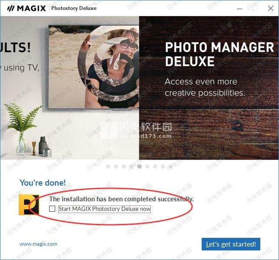
Task: Select the fourth carousel indicator dot
Action: [x=132, y=167]
